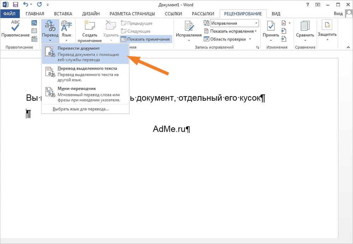Click AdMe.ru text in the document
Viewport: 353px width, 244px height.
coord(169,129)
